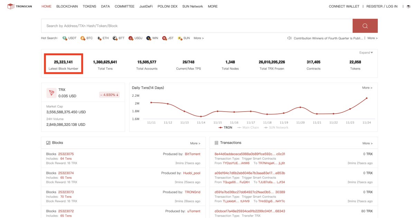Open the Contribution Winners announcement

pyautogui.click(x=328, y=38)
